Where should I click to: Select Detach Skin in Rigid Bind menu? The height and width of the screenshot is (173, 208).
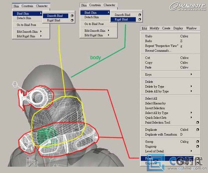coord(92,17)
